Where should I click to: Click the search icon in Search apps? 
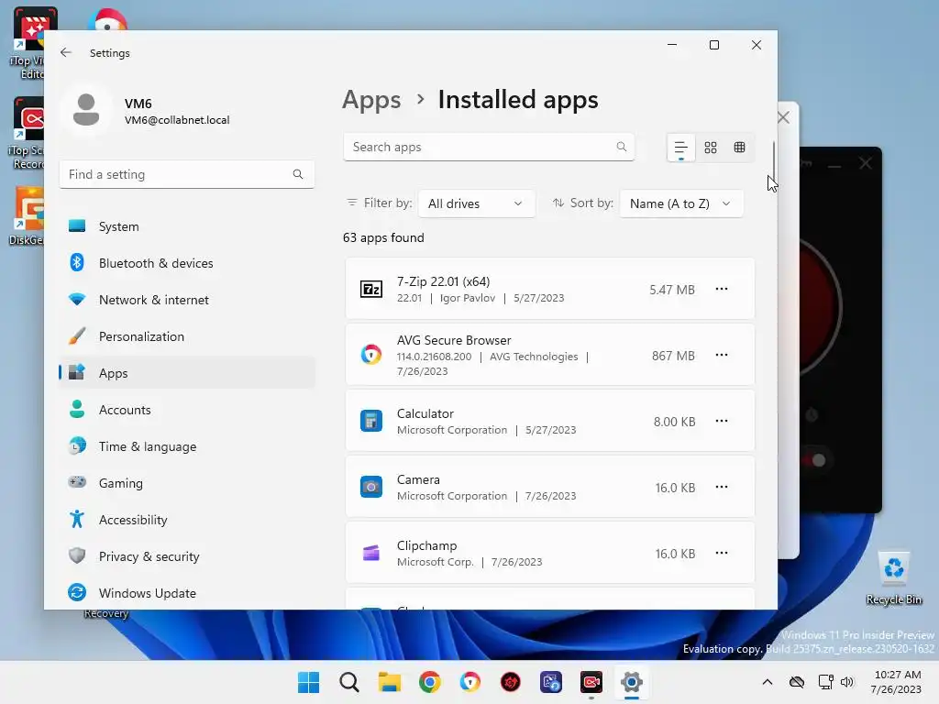(x=622, y=147)
